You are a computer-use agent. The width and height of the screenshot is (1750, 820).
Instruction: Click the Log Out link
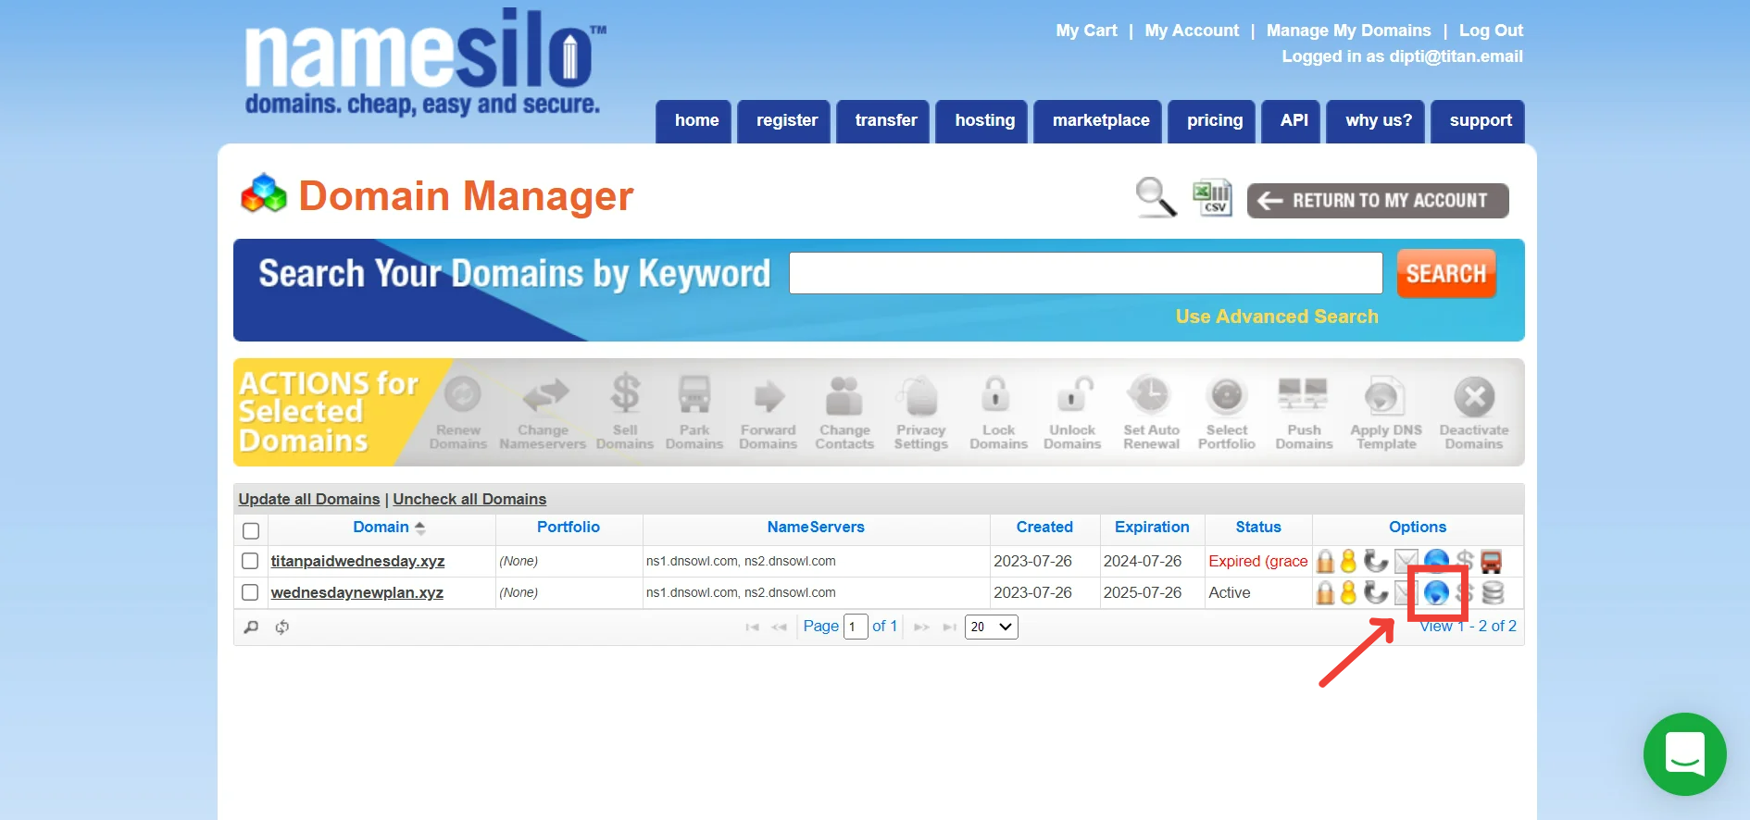click(1491, 31)
